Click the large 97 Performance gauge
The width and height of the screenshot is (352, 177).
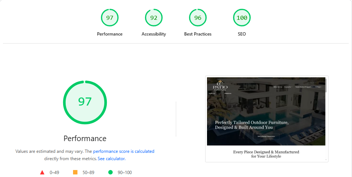tap(85, 102)
